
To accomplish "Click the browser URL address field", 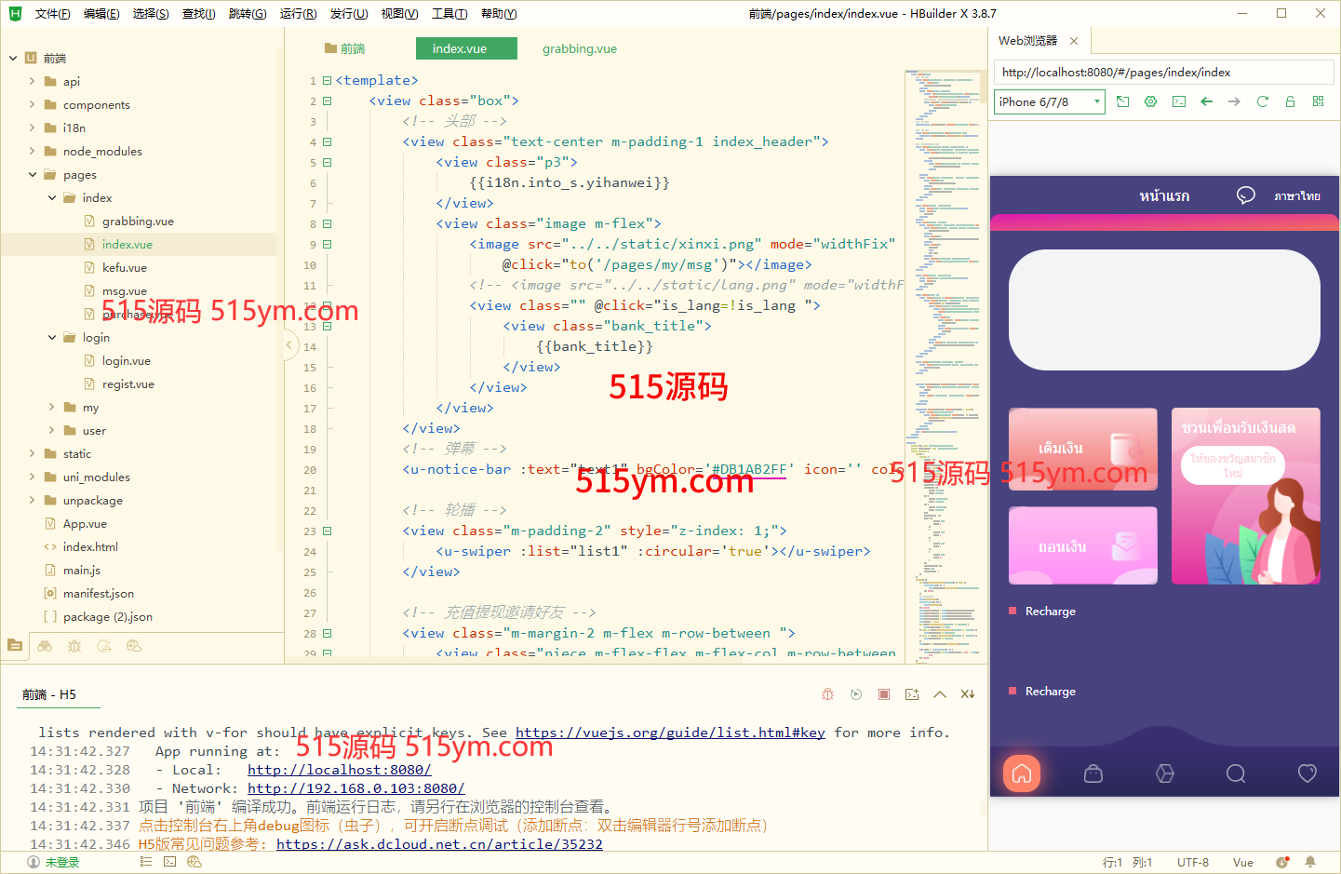I will [x=1163, y=73].
